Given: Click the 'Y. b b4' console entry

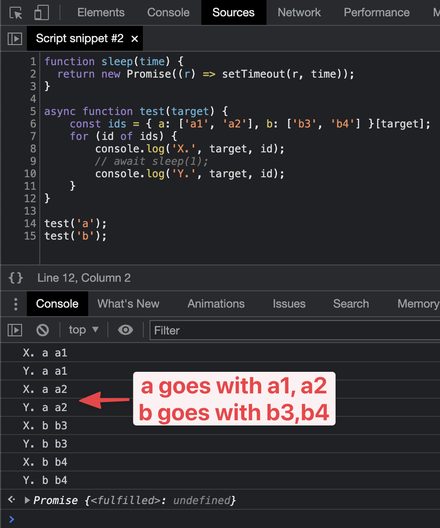Looking at the screenshot, I should tap(220, 480).
